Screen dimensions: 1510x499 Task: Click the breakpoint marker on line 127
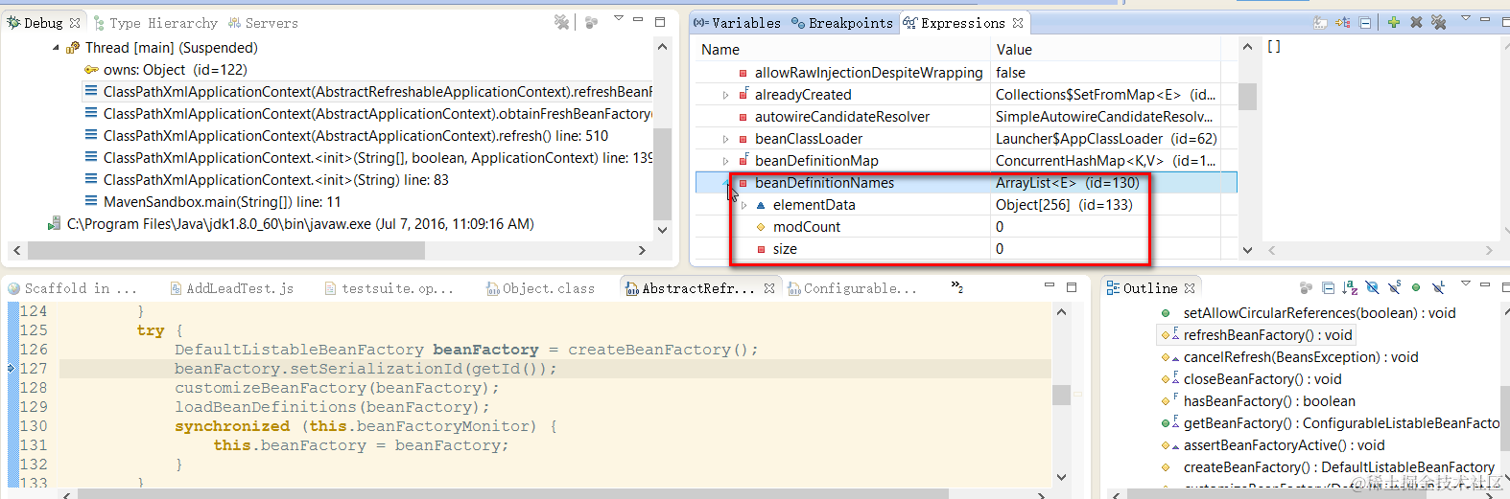[12, 369]
